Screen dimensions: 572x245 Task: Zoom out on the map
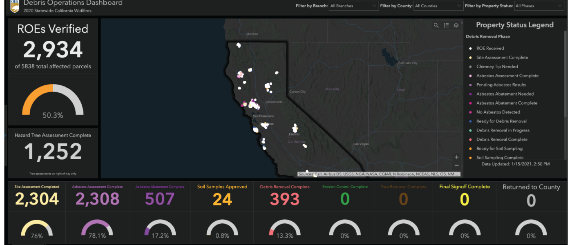click(456, 165)
